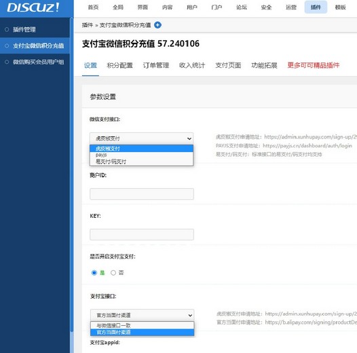Select 否 radio for 开启支付宝支付
Image resolution: width=357 pixels, height=353 pixels.
pos(113,273)
